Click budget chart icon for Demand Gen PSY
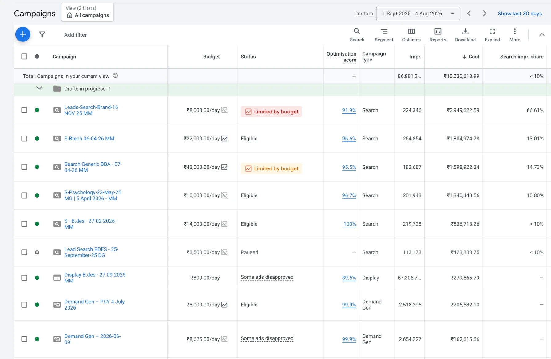This screenshot has height=359, width=551. (x=224, y=305)
